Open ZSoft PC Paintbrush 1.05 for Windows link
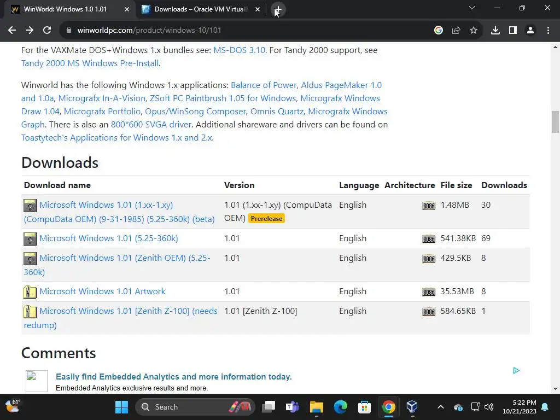Image resolution: width=560 pixels, height=420 pixels. tap(223, 98)
